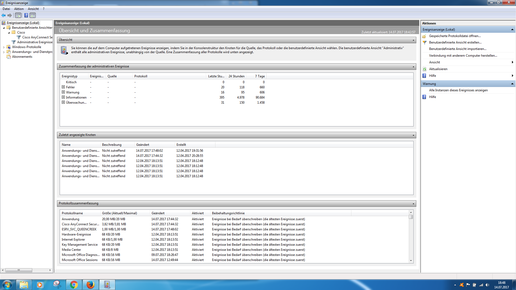Expand the Warnung event type row
This screenshot has height=290, width=516.
[x=63, y=92]
